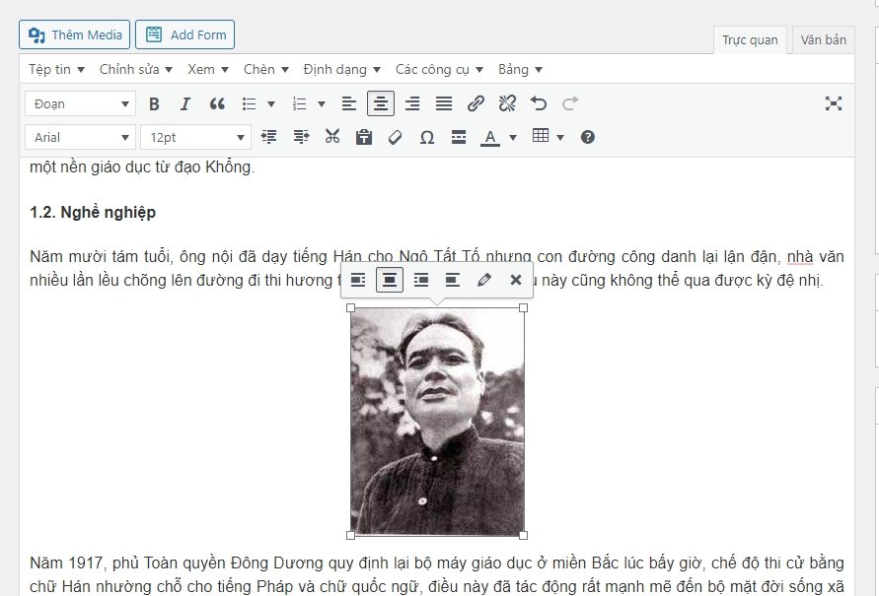Insert a blockquote
879x596 pixels.
217,103
